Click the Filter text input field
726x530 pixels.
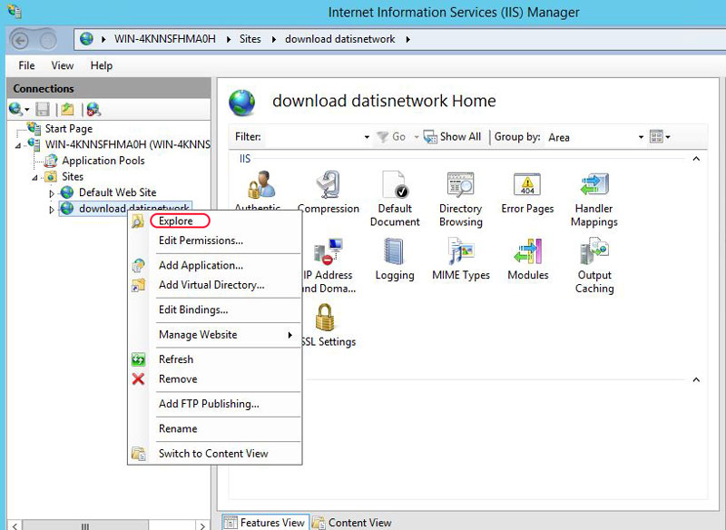coord(313,137)
